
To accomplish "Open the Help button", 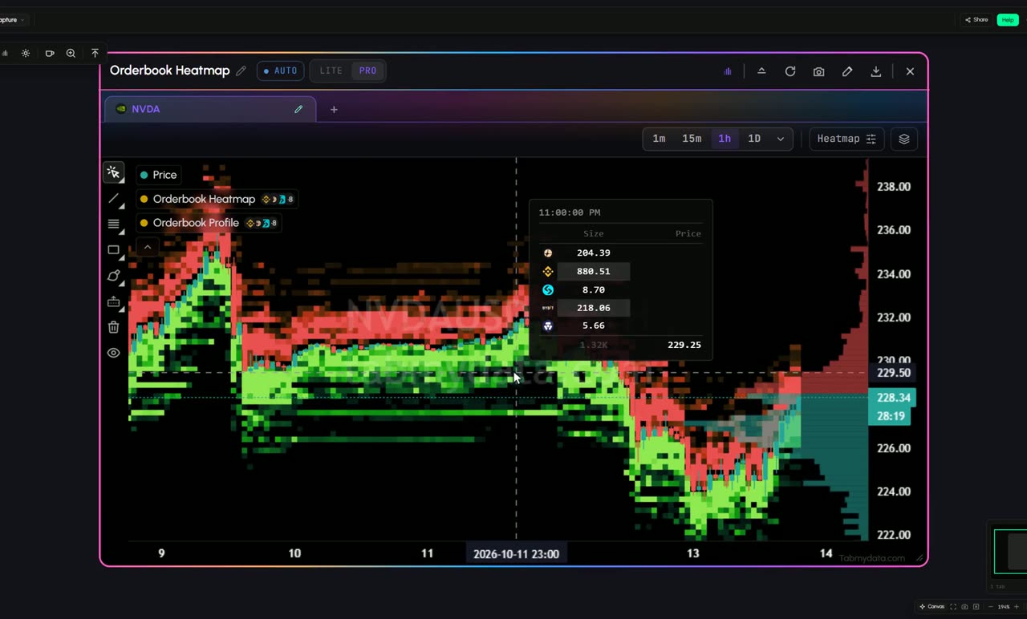I will 1008,20.
